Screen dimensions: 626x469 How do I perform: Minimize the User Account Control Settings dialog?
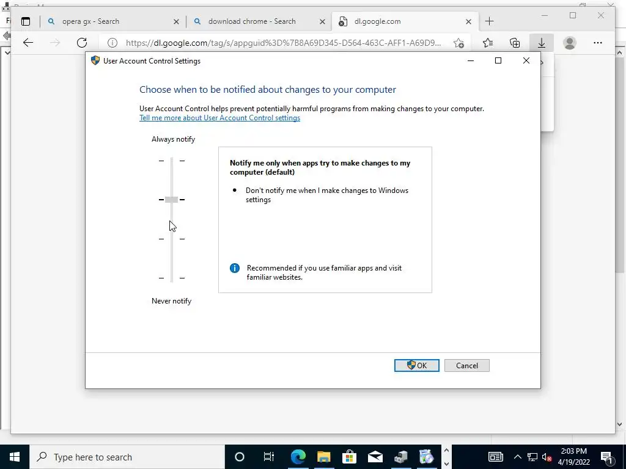tap(471, 60)
